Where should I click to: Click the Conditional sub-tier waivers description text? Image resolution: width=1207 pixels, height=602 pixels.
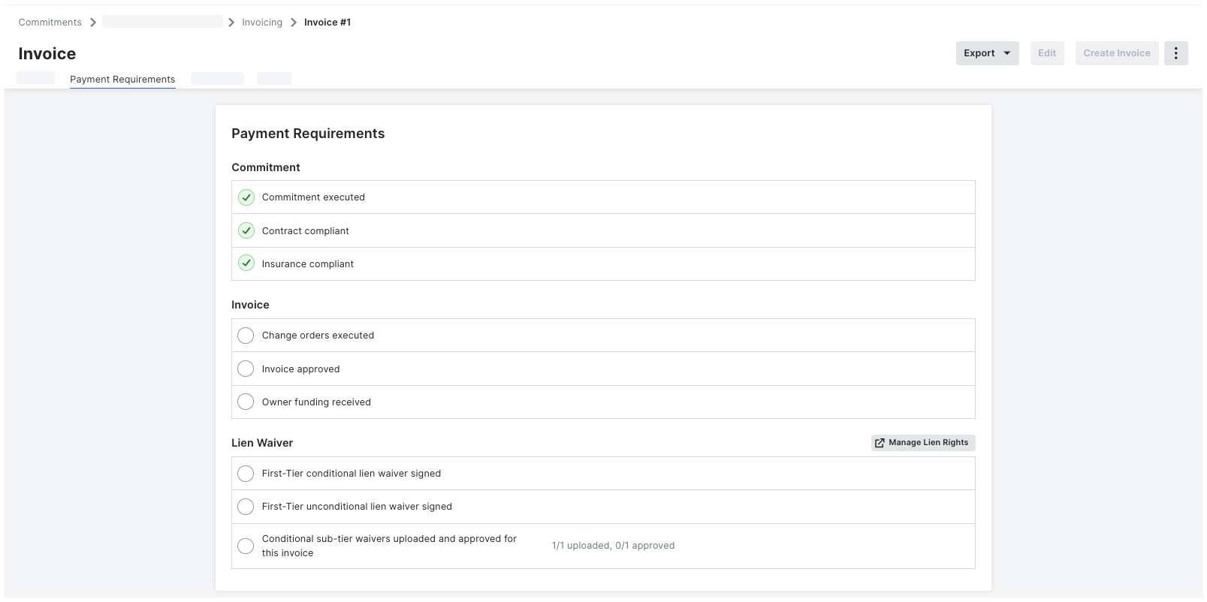pyautogui.click(x=389, y=546)
